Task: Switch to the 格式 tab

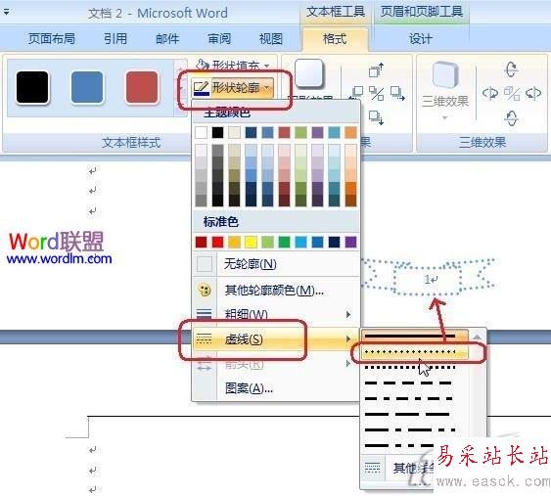Action: point(335,38)
